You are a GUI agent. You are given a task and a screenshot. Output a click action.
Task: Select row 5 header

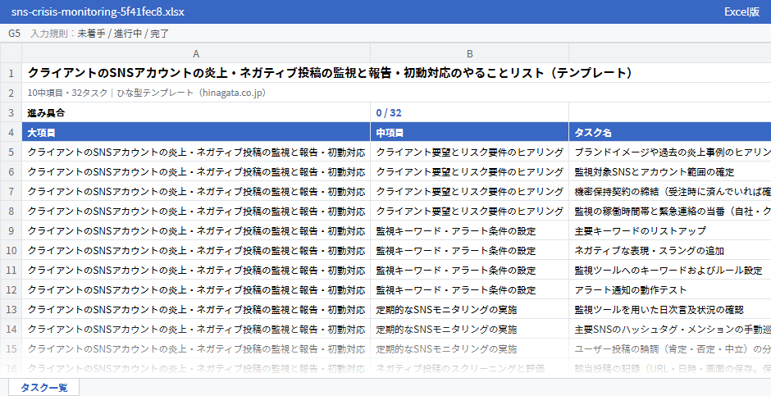(11, 152)
